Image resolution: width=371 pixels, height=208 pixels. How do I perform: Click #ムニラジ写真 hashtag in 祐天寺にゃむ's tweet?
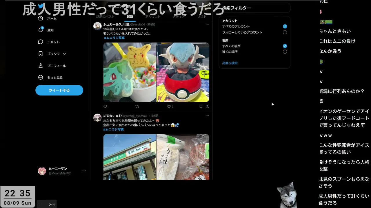pyautogui.click(x=113, y=129)
